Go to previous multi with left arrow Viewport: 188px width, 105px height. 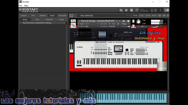click(127, 15)
